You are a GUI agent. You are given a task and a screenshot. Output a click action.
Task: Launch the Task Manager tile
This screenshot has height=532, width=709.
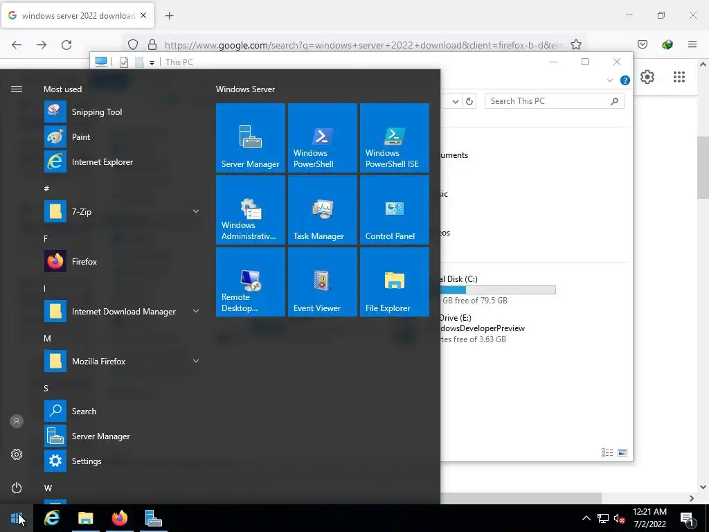[x=323, y=210]
